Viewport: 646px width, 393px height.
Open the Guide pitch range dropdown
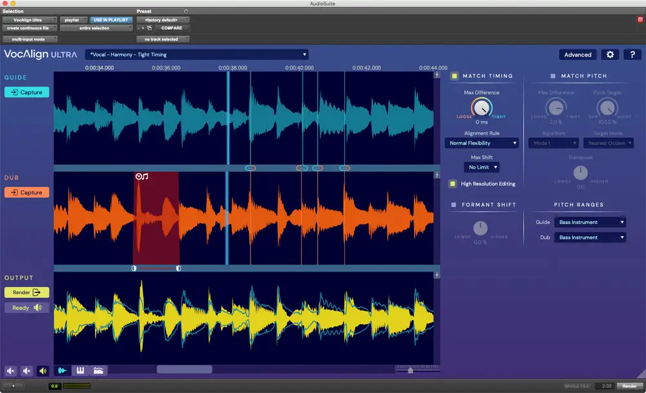coord(590,222)
